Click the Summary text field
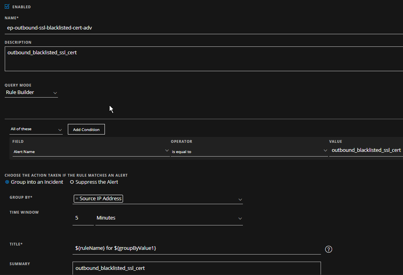 click(x=196, y=268)
